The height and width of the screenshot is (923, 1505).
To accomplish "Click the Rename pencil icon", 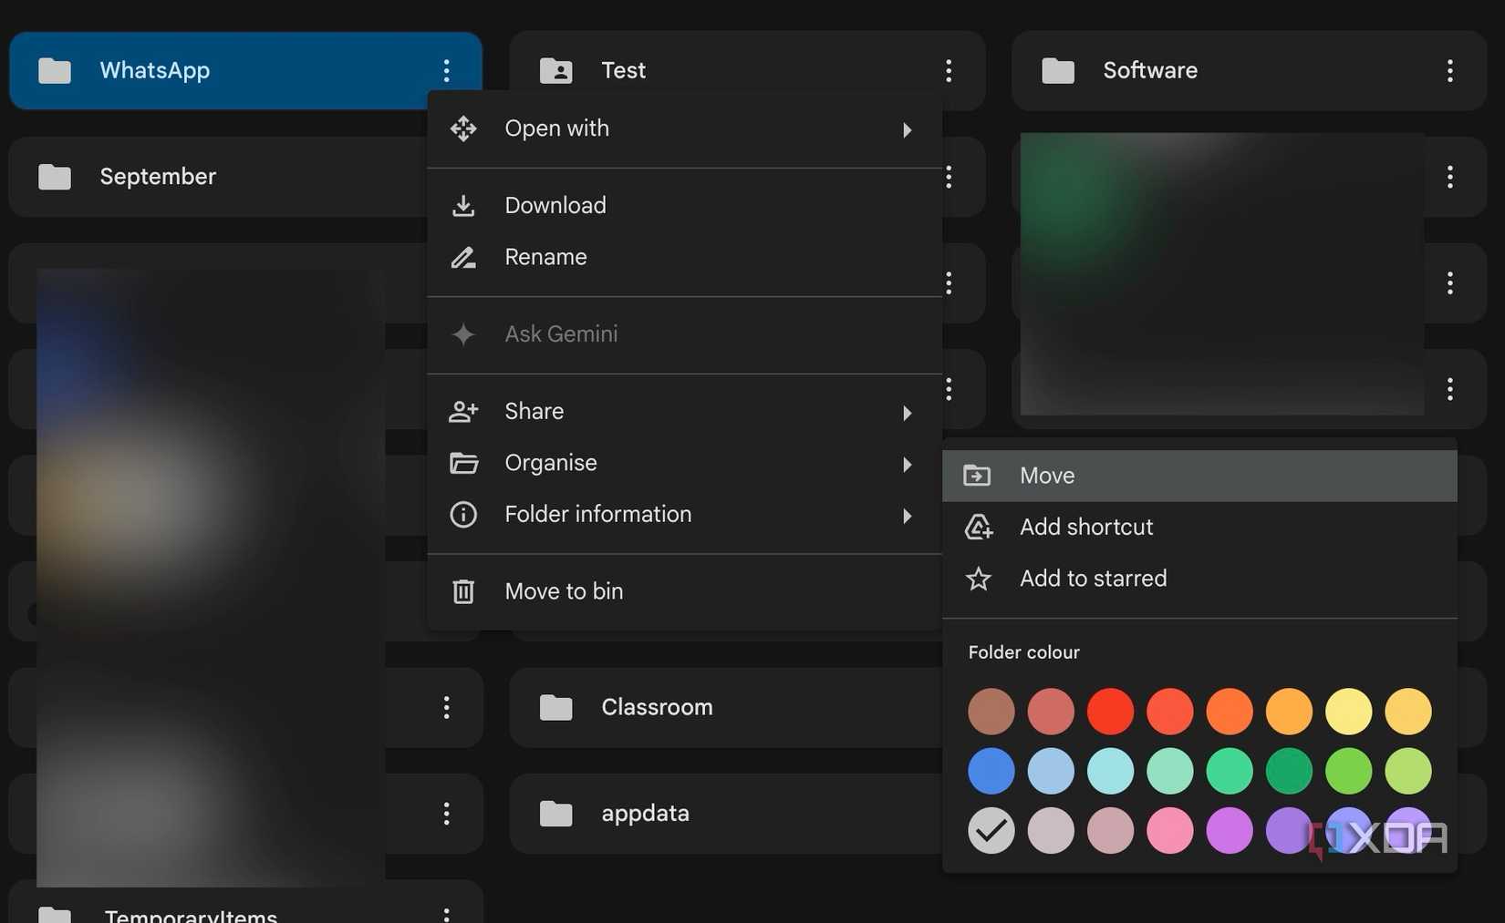I will click(x=463, y=257).
